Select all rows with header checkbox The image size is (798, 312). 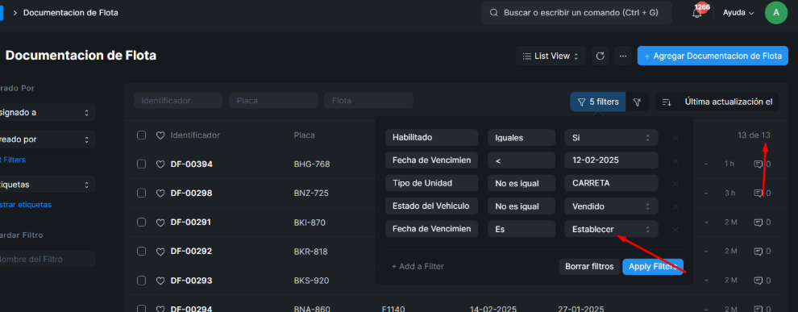[142, 135]
